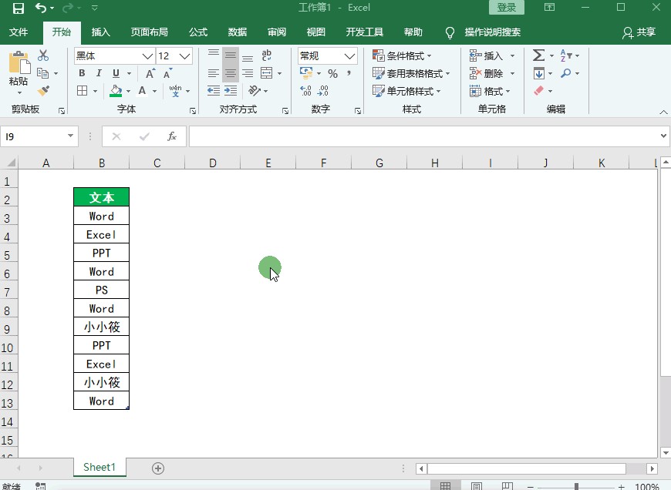Viewport: 671px width, 490px height.
Task: Toggle center horizontal alignment
Action: point(230,74)
